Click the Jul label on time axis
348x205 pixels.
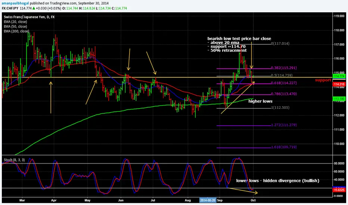point(153,201)
